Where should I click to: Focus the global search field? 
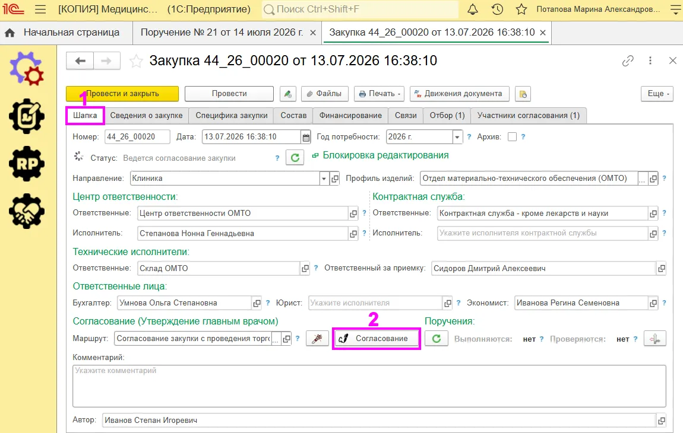[360, 9]
